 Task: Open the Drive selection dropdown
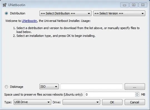tap(81, 102)
